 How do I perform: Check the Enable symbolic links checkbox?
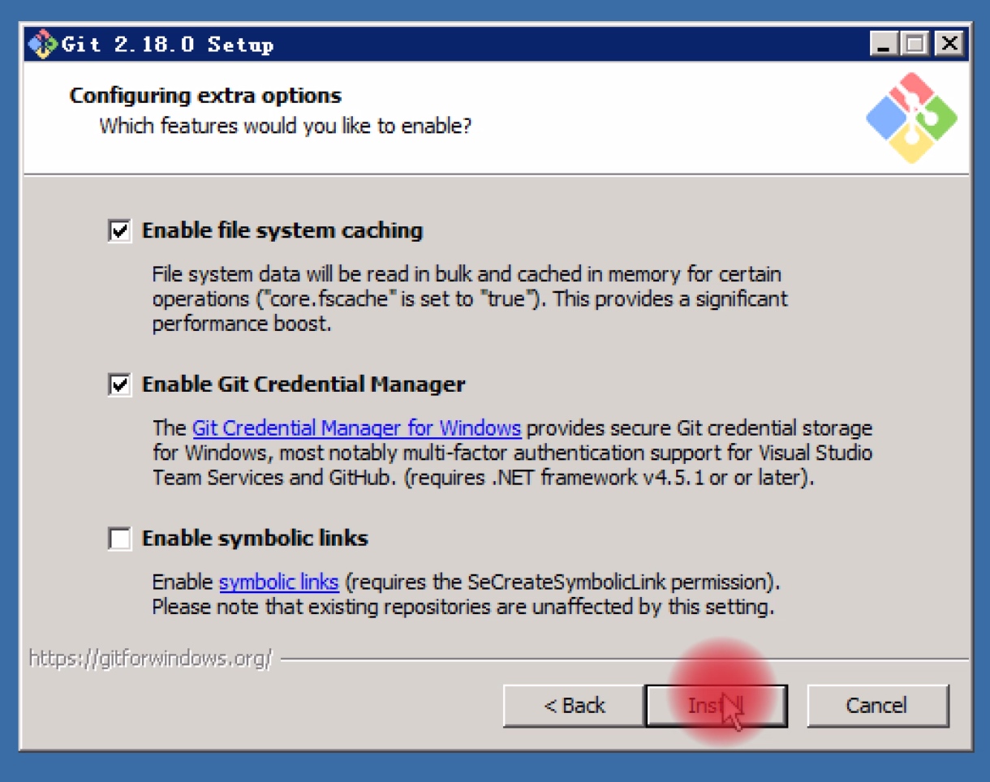coord(120,539)
